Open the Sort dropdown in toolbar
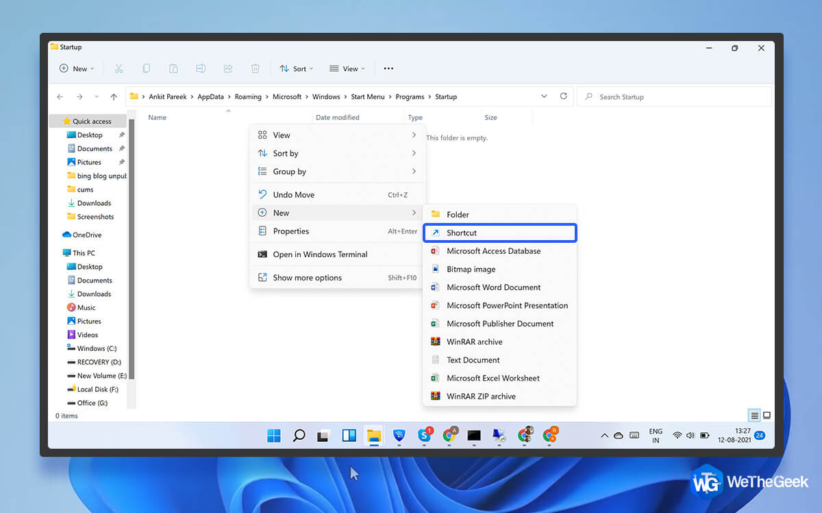This screenshot has width=822, height=513. pyautogui.click(x=297, y=68)
